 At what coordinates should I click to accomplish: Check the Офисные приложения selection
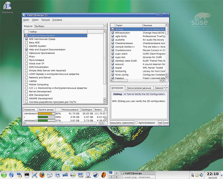[x=26, y=53]
